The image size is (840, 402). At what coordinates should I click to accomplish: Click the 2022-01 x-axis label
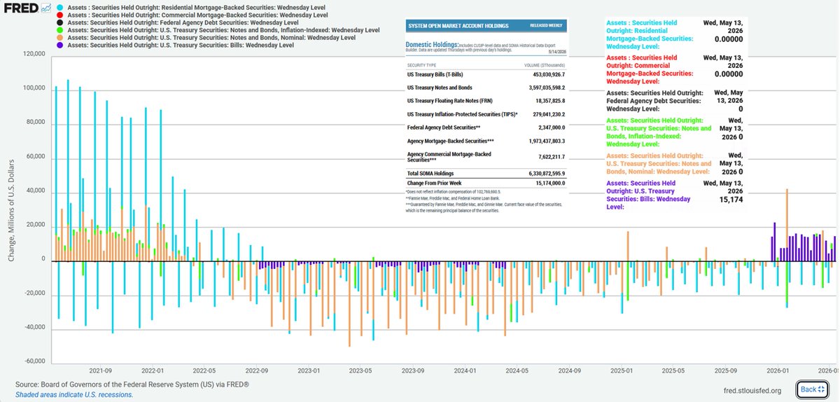[x=152, y=370]
